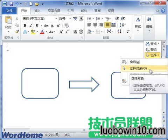
Task: Open the Bullets list dropdown arrow
Action: click(93, 19)
